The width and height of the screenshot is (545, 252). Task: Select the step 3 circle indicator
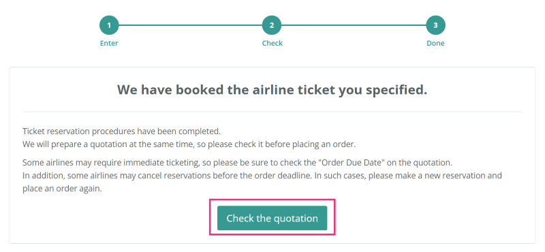435,25
